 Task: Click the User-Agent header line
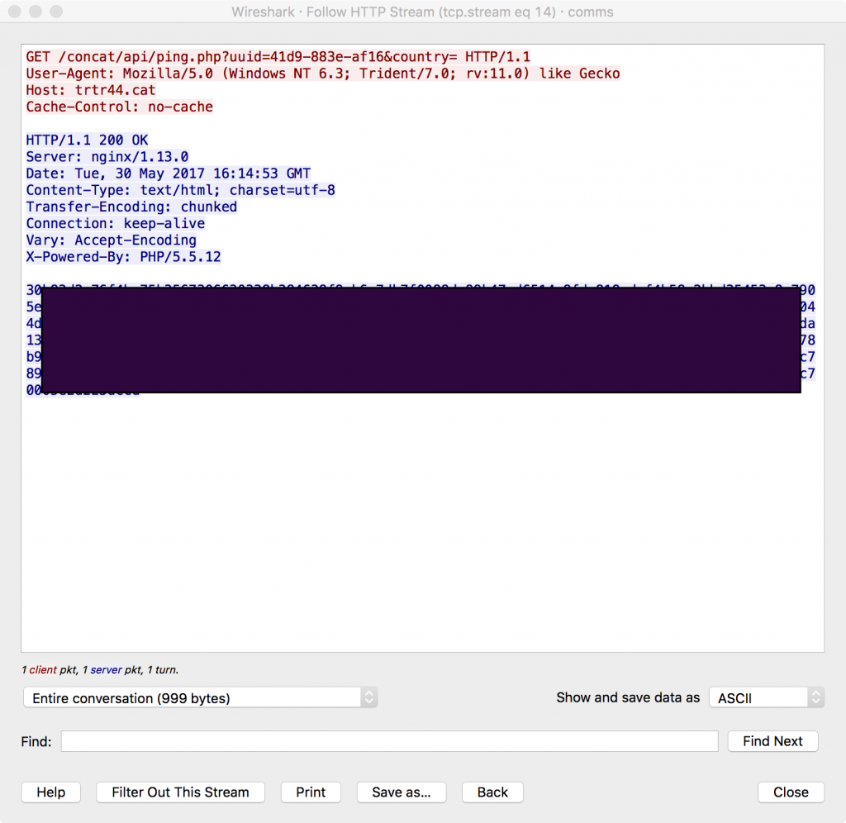(322, 74)
